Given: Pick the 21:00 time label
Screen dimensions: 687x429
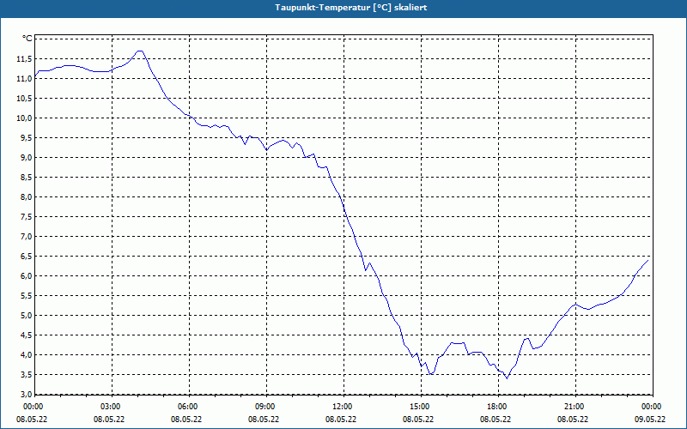Looking at the screenshot, I should click(573, 407).
